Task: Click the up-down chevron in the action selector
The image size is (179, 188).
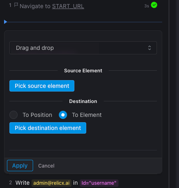Action: click(x=150, y=48)
